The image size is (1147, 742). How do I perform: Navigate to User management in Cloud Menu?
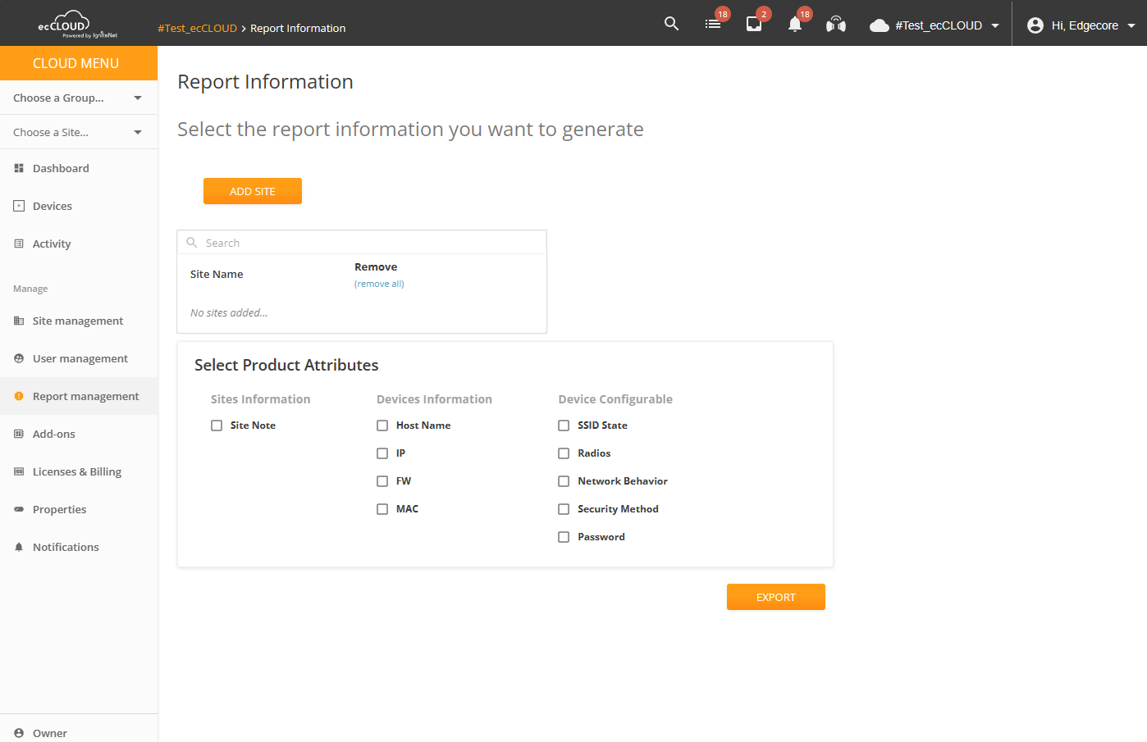click(x=80, y=358)
